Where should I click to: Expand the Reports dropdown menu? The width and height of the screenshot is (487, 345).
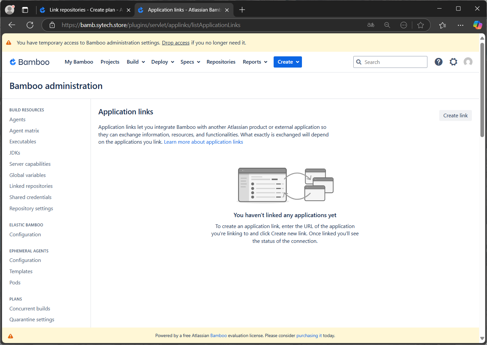tap(255, 62)
